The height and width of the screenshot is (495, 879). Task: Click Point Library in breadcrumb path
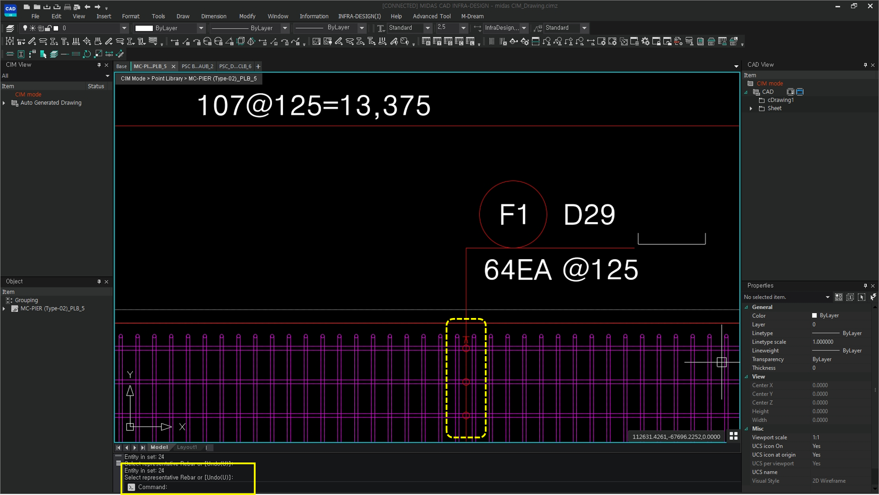(x=167, y=79)
